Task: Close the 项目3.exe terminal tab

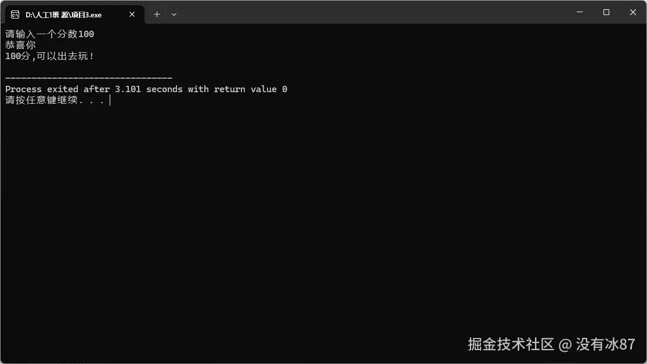Action: (x=132, y=14)
